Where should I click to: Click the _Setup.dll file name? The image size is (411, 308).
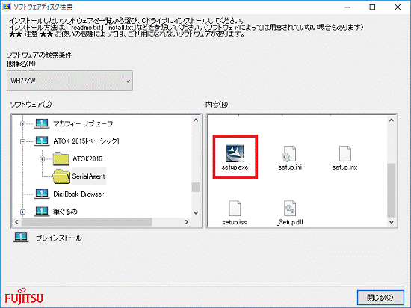point(290,222)
